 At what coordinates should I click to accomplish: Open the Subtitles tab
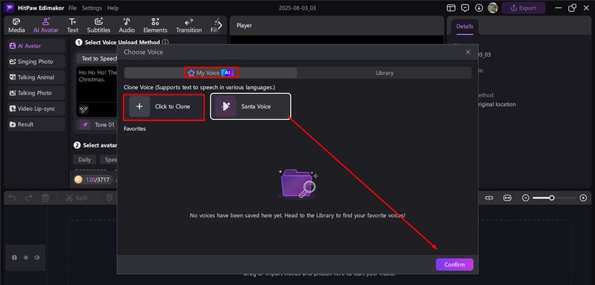pos(99,25)
